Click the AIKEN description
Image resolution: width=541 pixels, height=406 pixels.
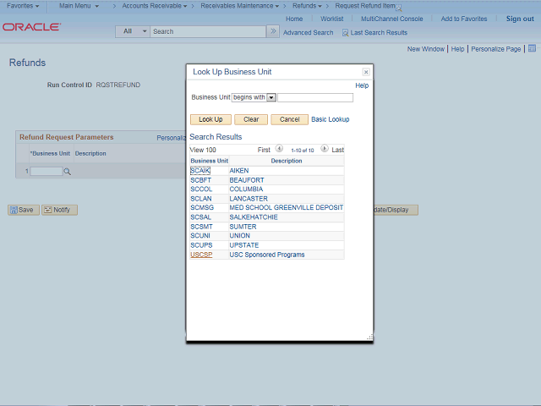pyautogui.click(x=238, y=171)
